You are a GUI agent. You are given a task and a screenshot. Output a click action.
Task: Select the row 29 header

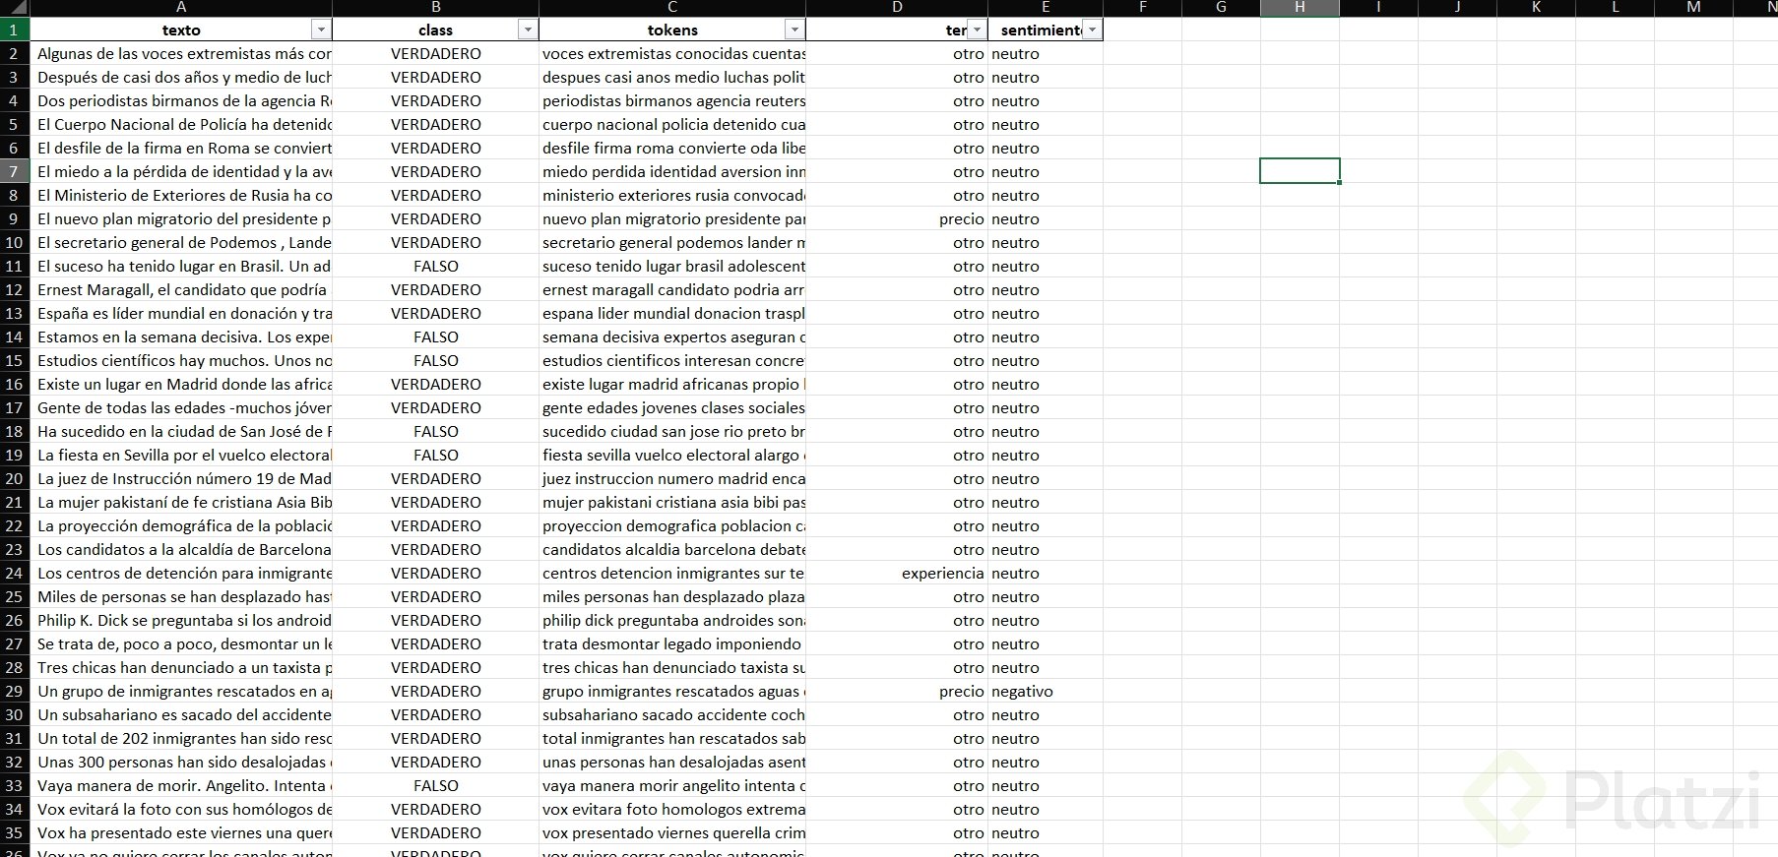(x=14, y=691)
